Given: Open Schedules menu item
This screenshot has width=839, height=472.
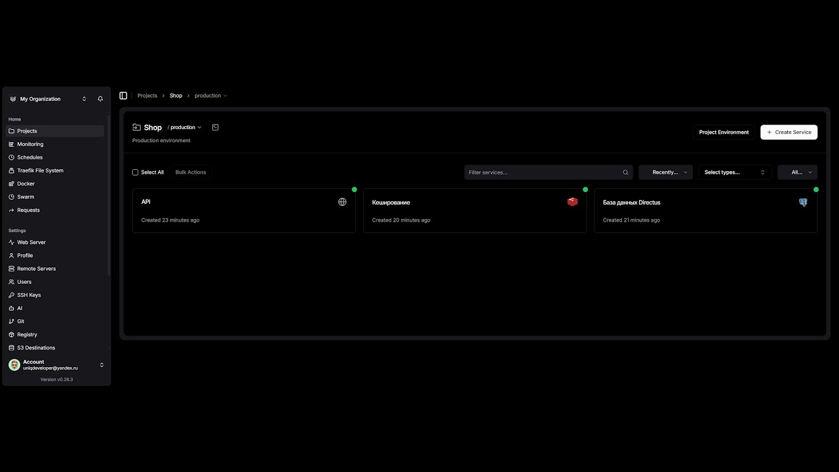Looking at the screenshot, I should (x=56, y=157).
